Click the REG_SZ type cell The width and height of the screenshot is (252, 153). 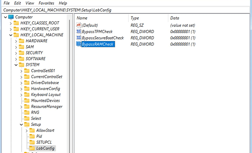click(x=137, y=25)
